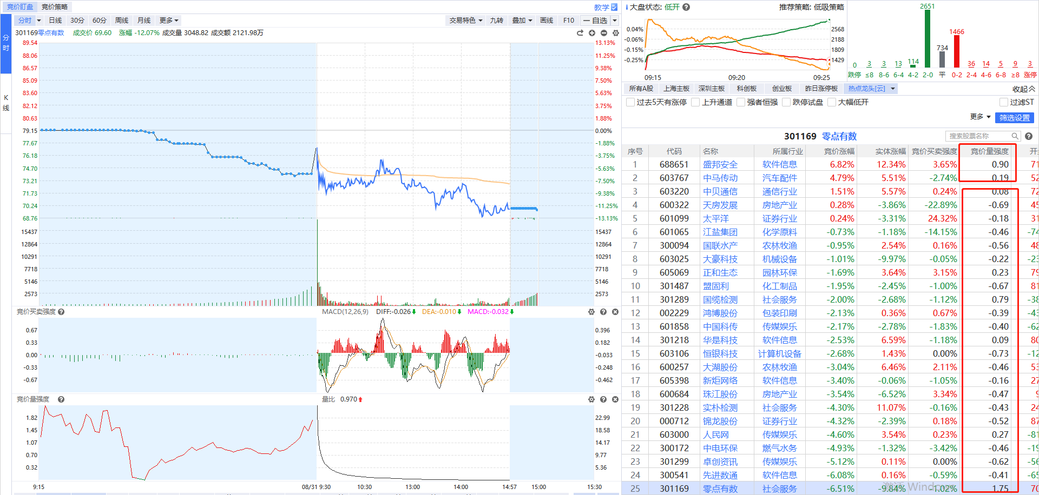
Task: Open 盛邦安全 stock name link
Action: (720, 164)
